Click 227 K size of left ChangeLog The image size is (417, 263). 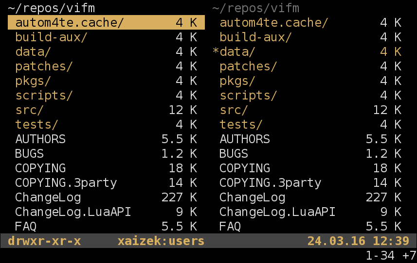pyautogui.click(x=179, y=197)
